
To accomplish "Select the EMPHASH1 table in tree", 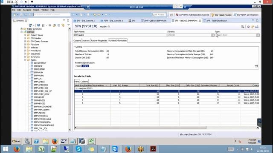I will click(39, 76).
